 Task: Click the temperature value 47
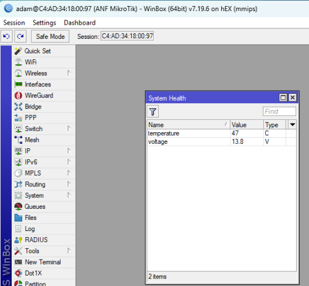235,133
